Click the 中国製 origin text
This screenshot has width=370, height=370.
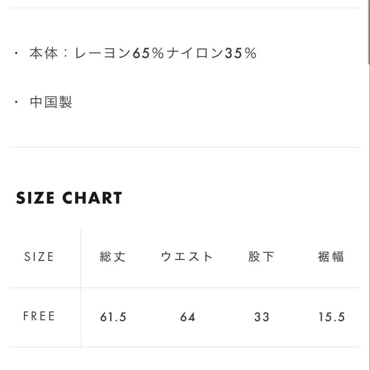click(x=51, y=102)
